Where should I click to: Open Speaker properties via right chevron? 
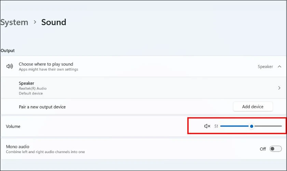279,88
